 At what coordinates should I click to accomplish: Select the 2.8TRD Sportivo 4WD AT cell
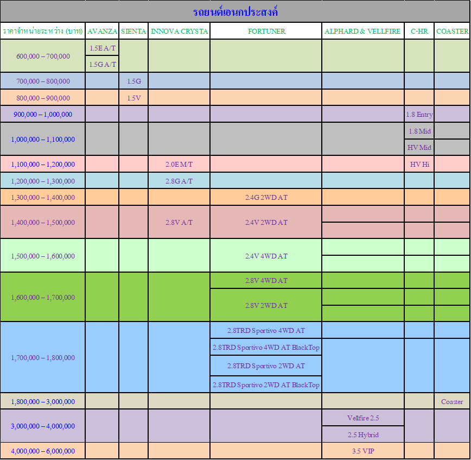[266, 330]
